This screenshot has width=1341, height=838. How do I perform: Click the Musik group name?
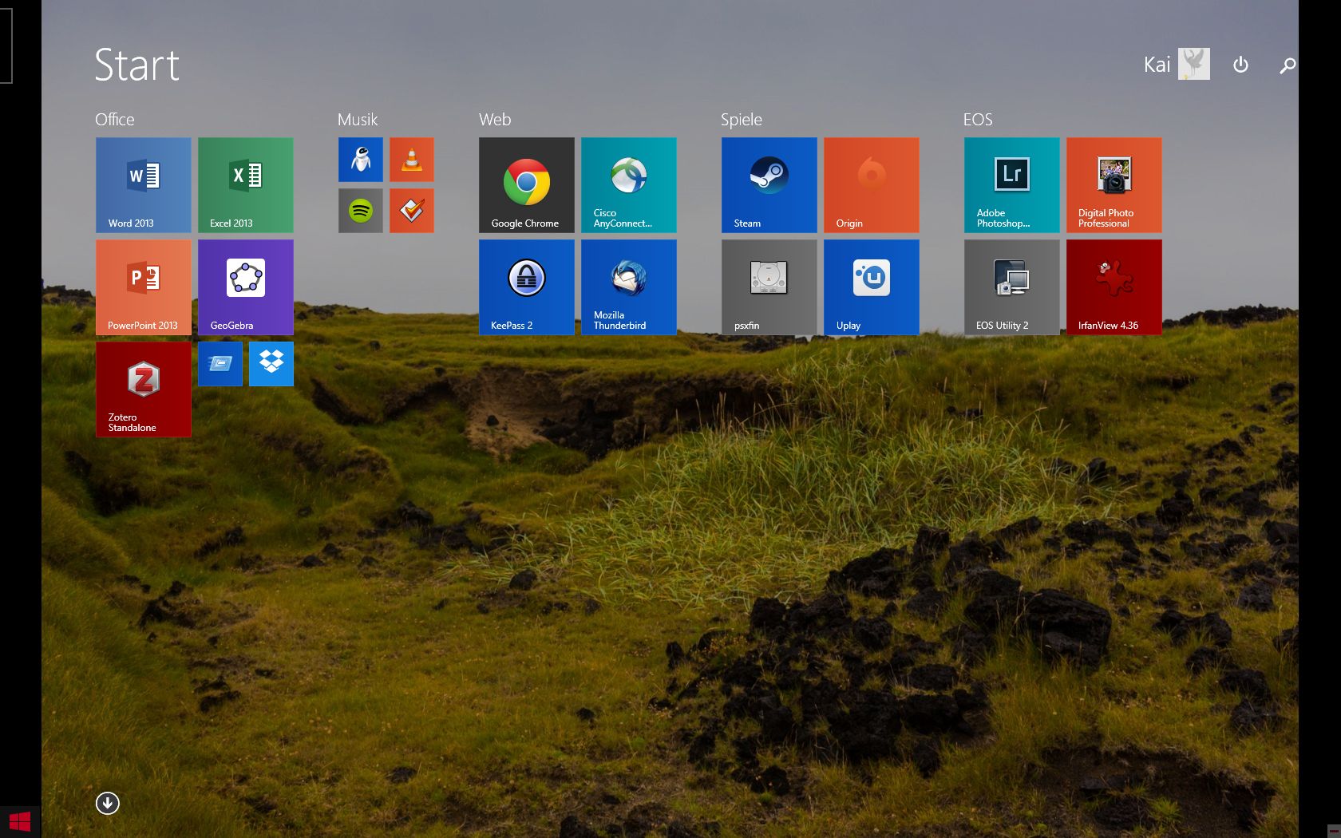coord(358,120)
